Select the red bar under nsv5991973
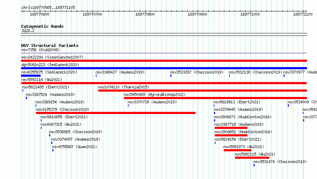The width and height of the screenshot is (317, 179). (x=238, y=150)
